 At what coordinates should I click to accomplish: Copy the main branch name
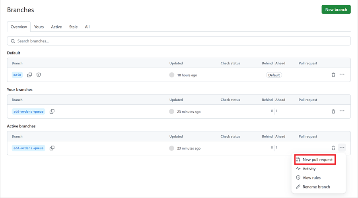[29, 75]
